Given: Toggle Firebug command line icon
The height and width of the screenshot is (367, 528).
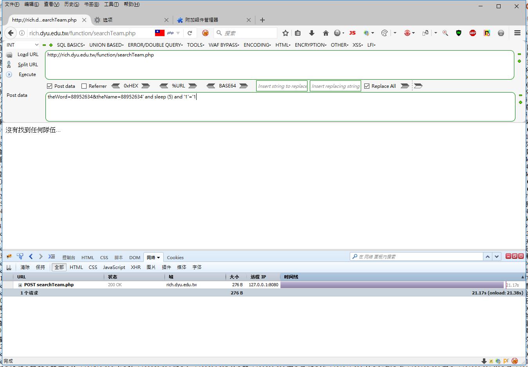Looking at the screenshot, I should click(x=52, y=256).
